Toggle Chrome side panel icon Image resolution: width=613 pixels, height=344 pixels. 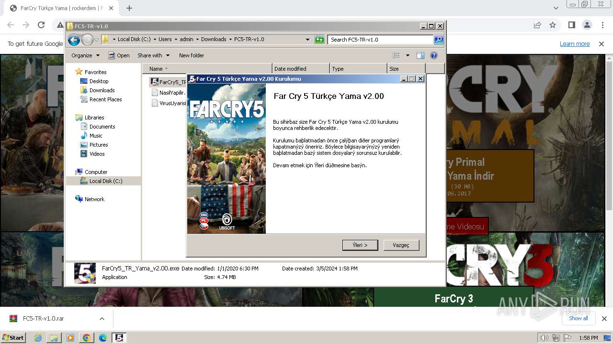tap(572, 25)
